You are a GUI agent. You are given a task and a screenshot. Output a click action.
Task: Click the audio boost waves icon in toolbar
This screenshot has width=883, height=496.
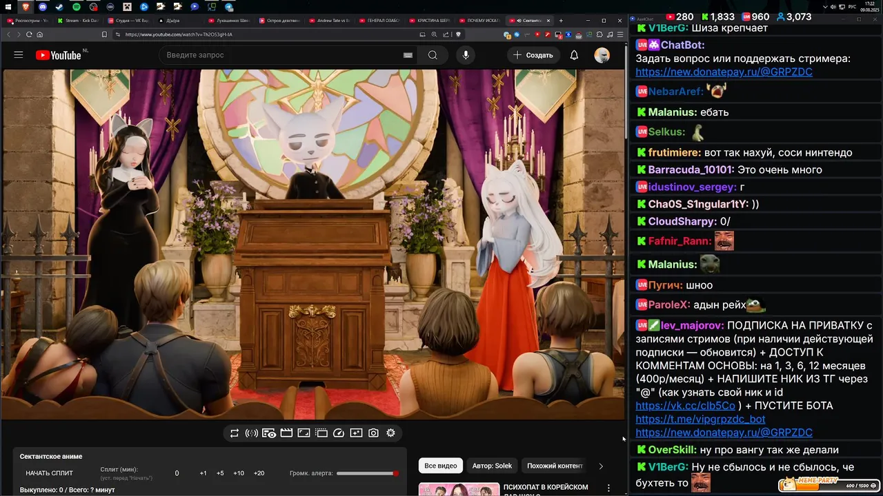coord(252,433)
